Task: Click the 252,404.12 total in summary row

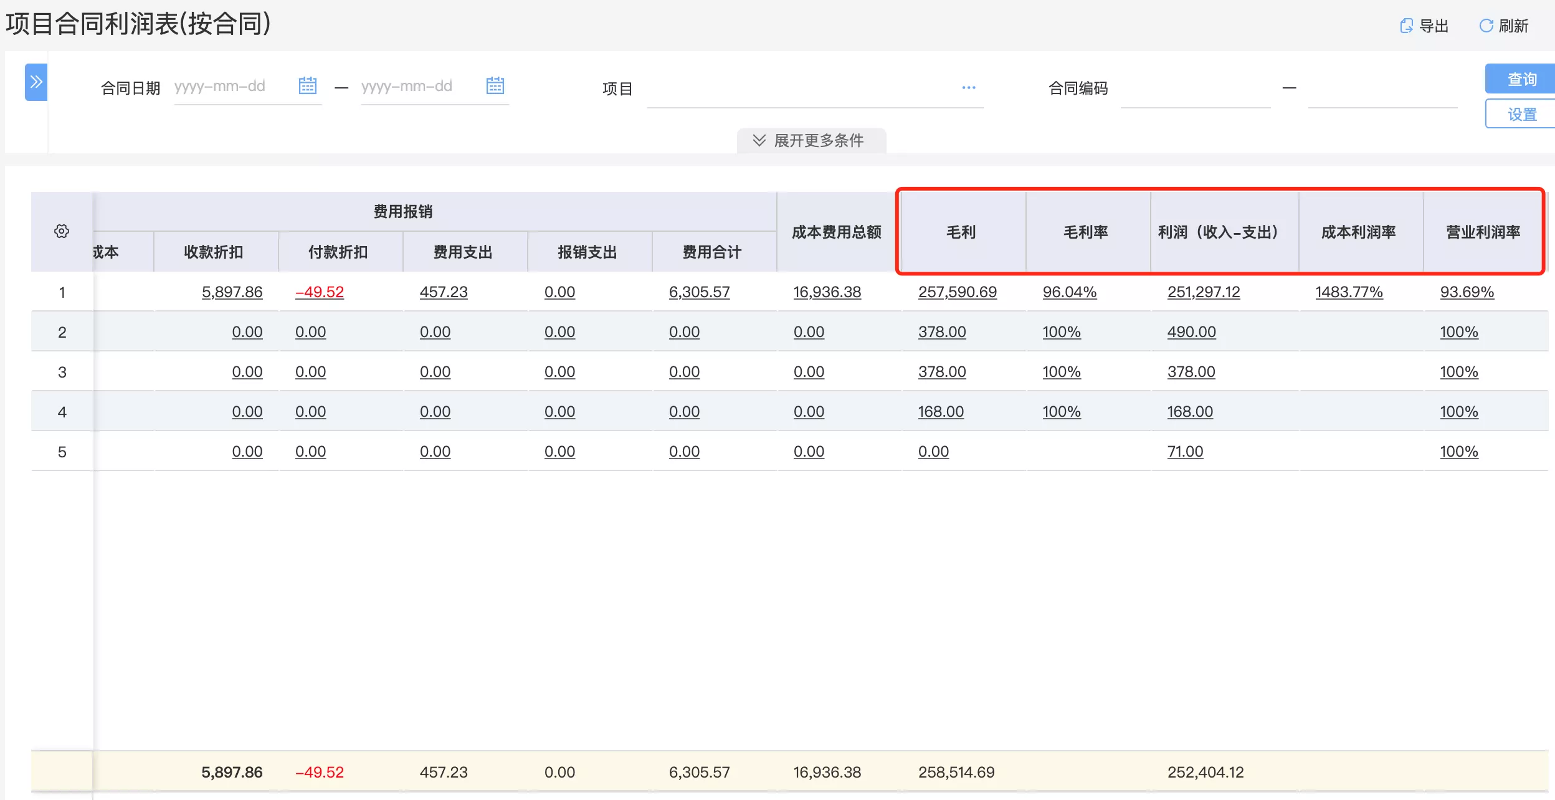Action: [x=1205, y=772]
